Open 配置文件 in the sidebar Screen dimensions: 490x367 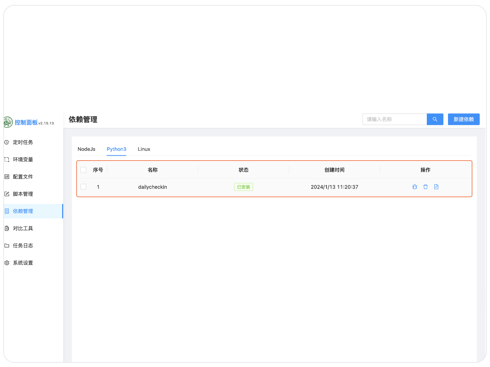pyautogui.click(x=23, y=177)
